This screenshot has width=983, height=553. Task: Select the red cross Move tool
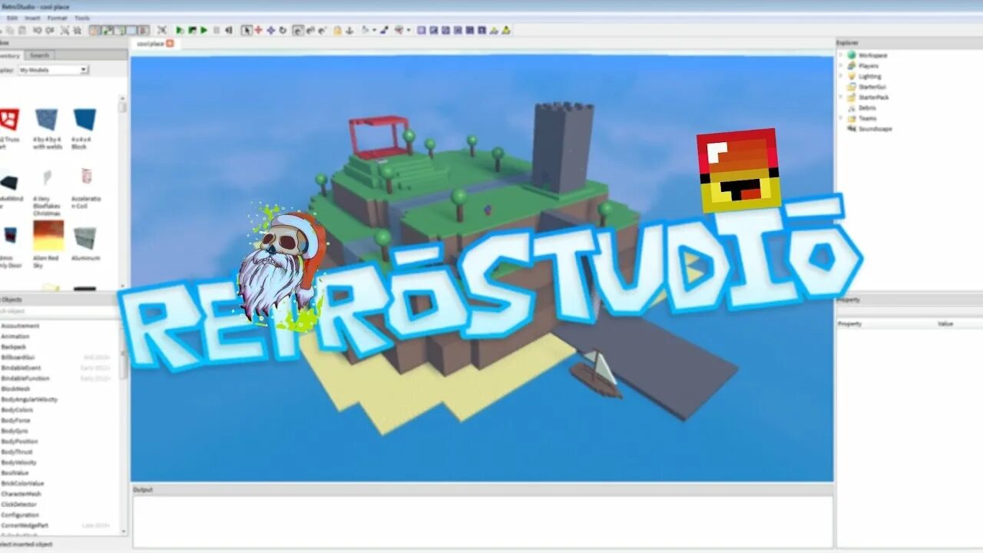259,30
